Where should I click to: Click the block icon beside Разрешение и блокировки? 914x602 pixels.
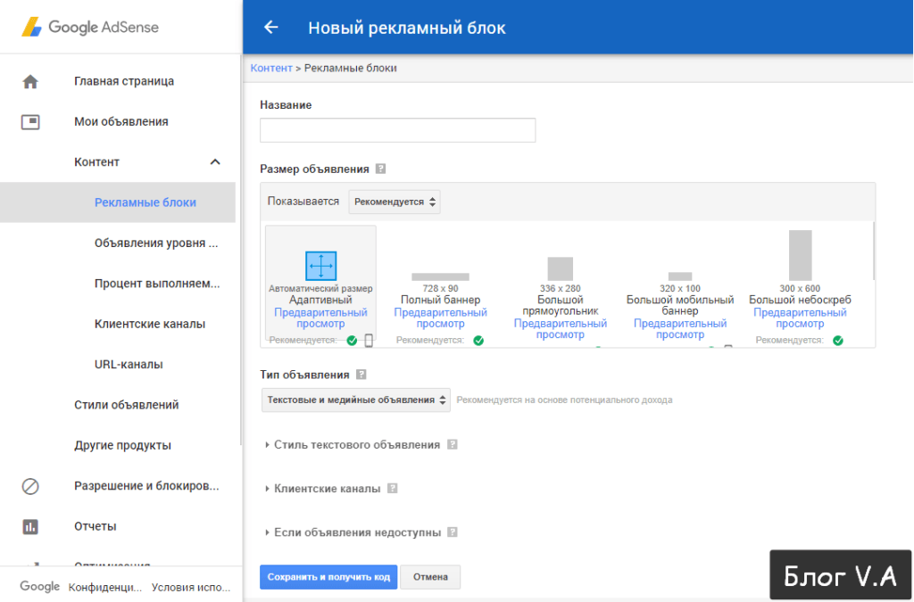(x=30, y=486)
